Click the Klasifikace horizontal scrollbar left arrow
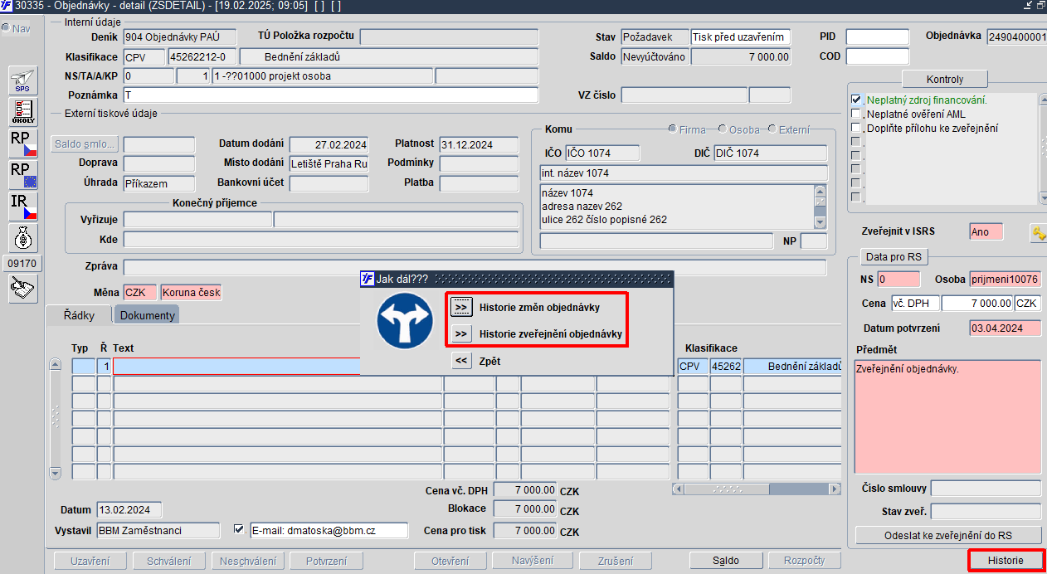 [x=679, y=489]
